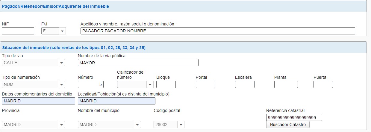Click the Escalera input field
The image size is (371, 132).
click(245, 84)
